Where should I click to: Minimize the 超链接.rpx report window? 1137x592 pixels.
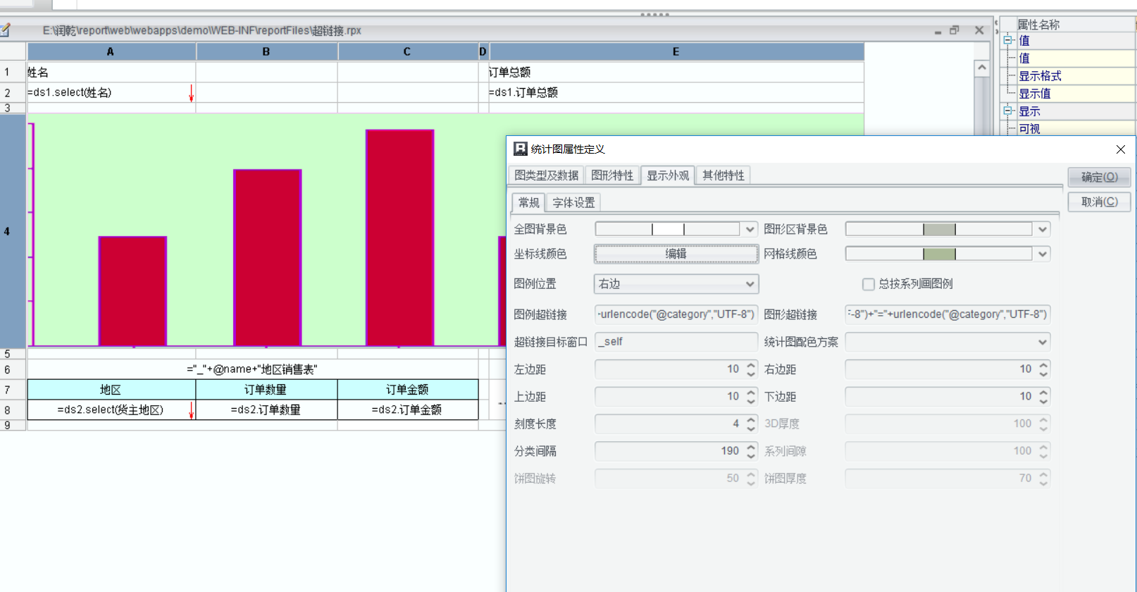click(938, 31)
